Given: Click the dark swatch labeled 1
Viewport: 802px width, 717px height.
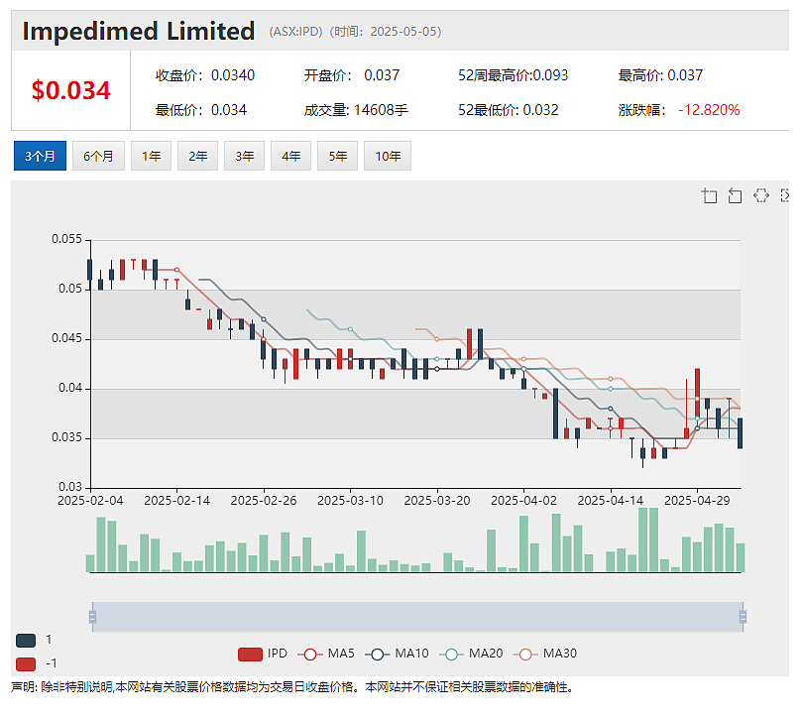Looking at the screenshot, I should 26,640.
